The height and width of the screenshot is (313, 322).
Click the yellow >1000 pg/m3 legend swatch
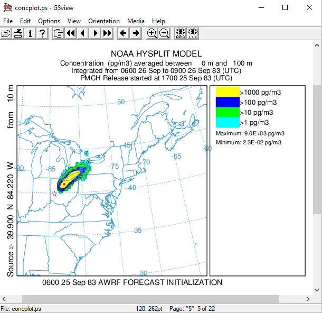coord(228,92)
